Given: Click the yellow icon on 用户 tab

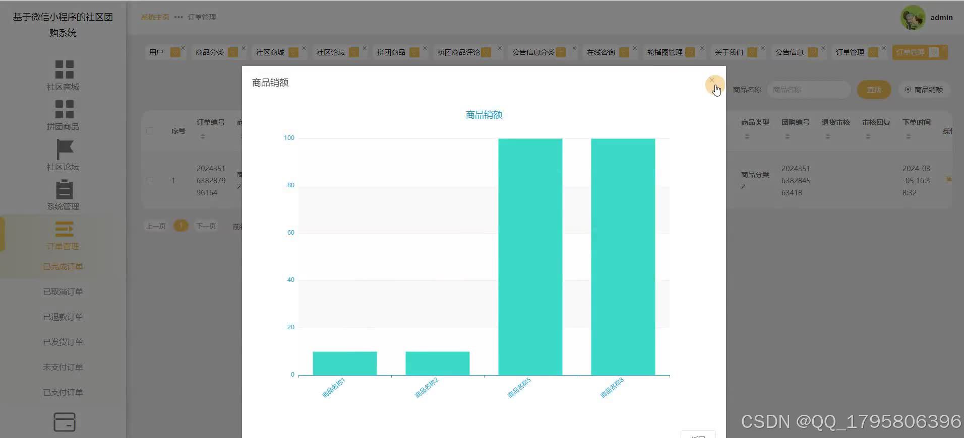Looking at the screenshot, I should [175, 52].
